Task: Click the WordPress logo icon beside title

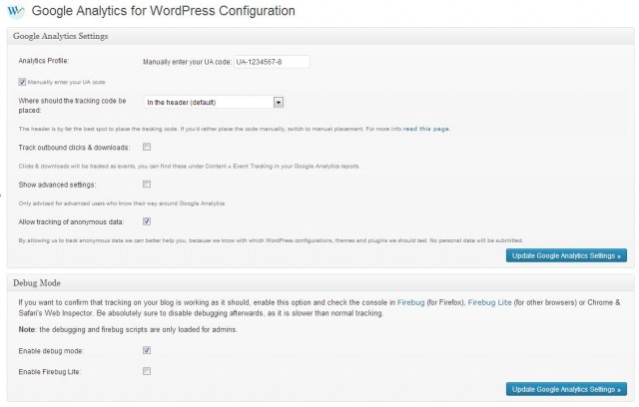Action: [16, 11]
